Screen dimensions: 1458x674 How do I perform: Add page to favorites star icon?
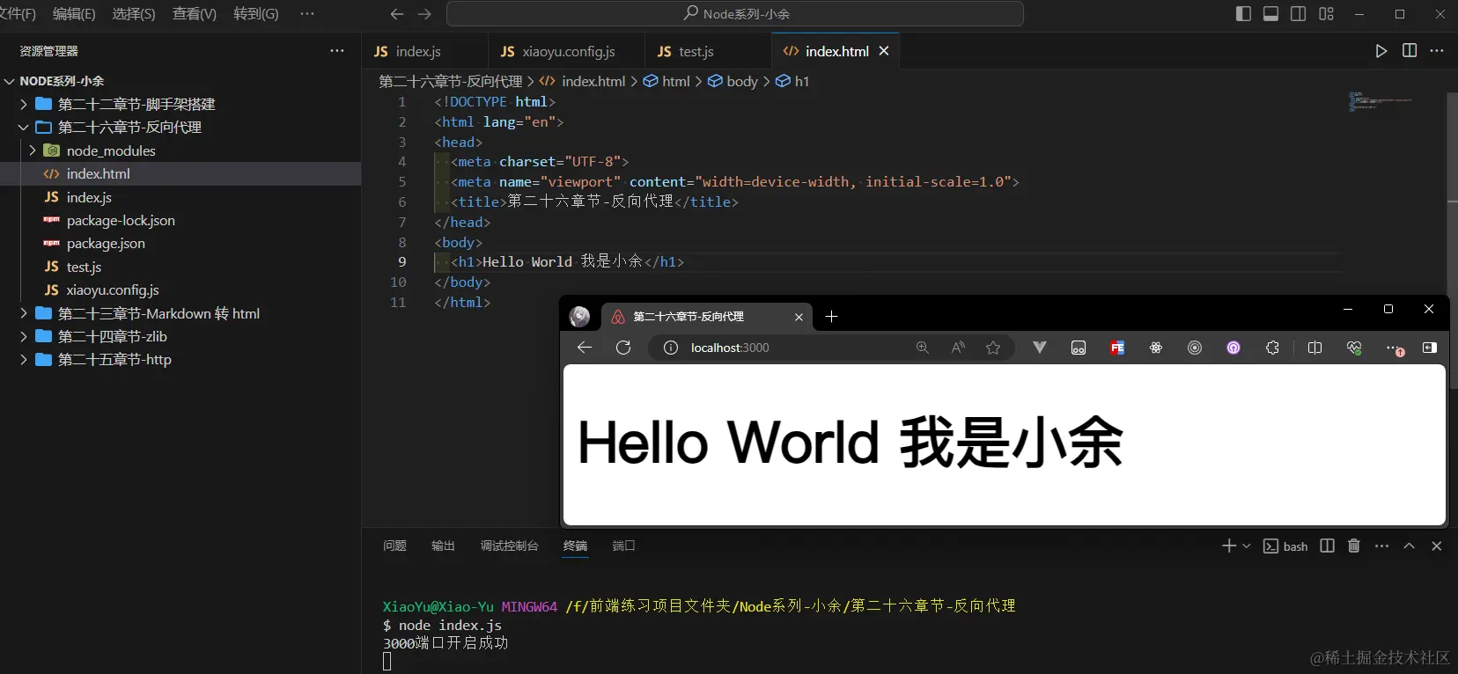coord(993,348)
